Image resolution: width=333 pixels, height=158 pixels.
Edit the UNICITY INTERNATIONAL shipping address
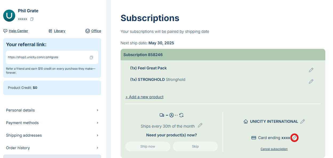click(x=302, y=121)
